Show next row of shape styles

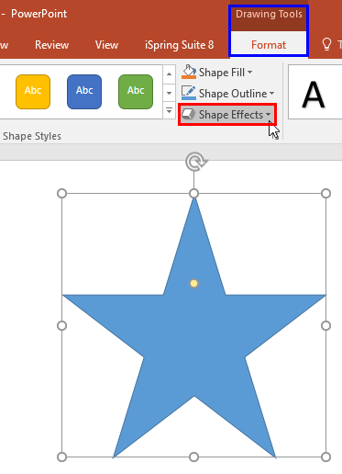pos(169,93)
